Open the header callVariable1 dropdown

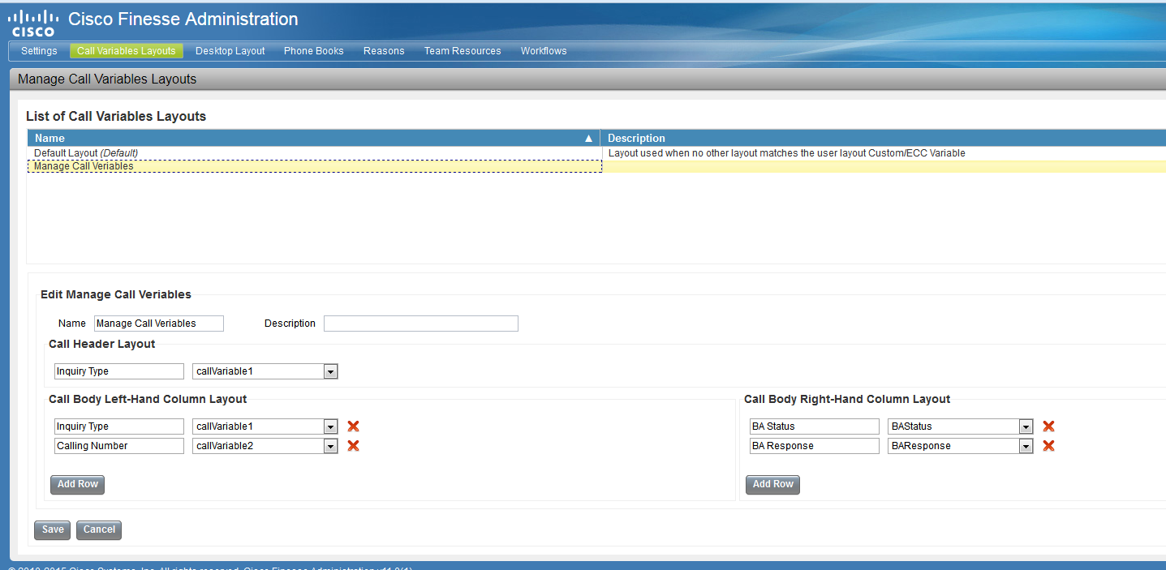tap(330, 371)
